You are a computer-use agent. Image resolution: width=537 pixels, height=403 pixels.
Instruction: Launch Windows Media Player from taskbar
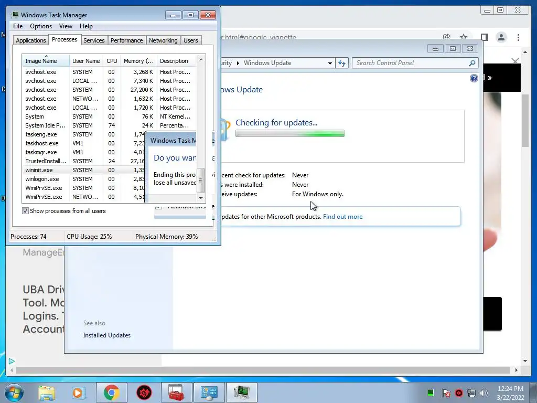click(78, 393)
